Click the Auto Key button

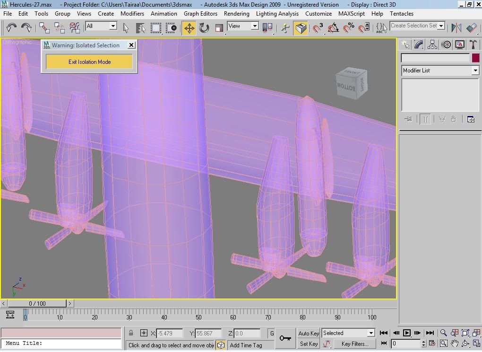308,333
